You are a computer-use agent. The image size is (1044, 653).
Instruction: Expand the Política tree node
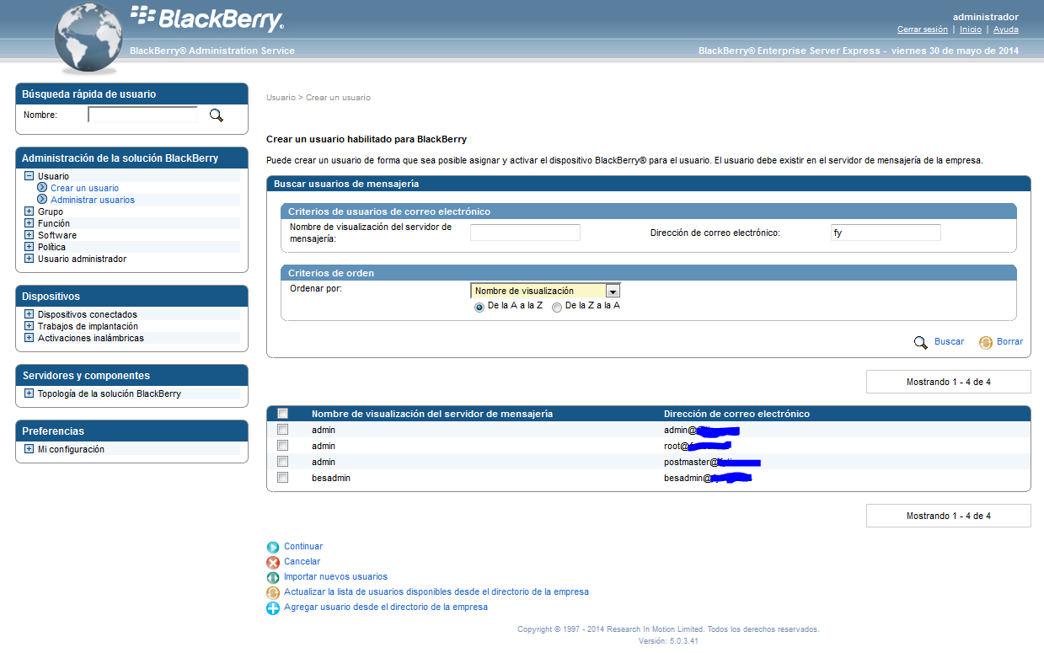point(29,247)
